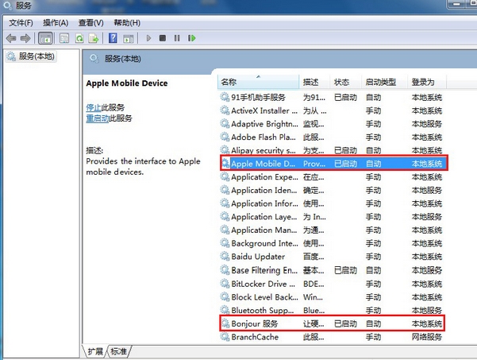The height and width of the screenshot is (360, 477).
Task: Sort by the 名称 column header
Action: (x=229, y=82)
